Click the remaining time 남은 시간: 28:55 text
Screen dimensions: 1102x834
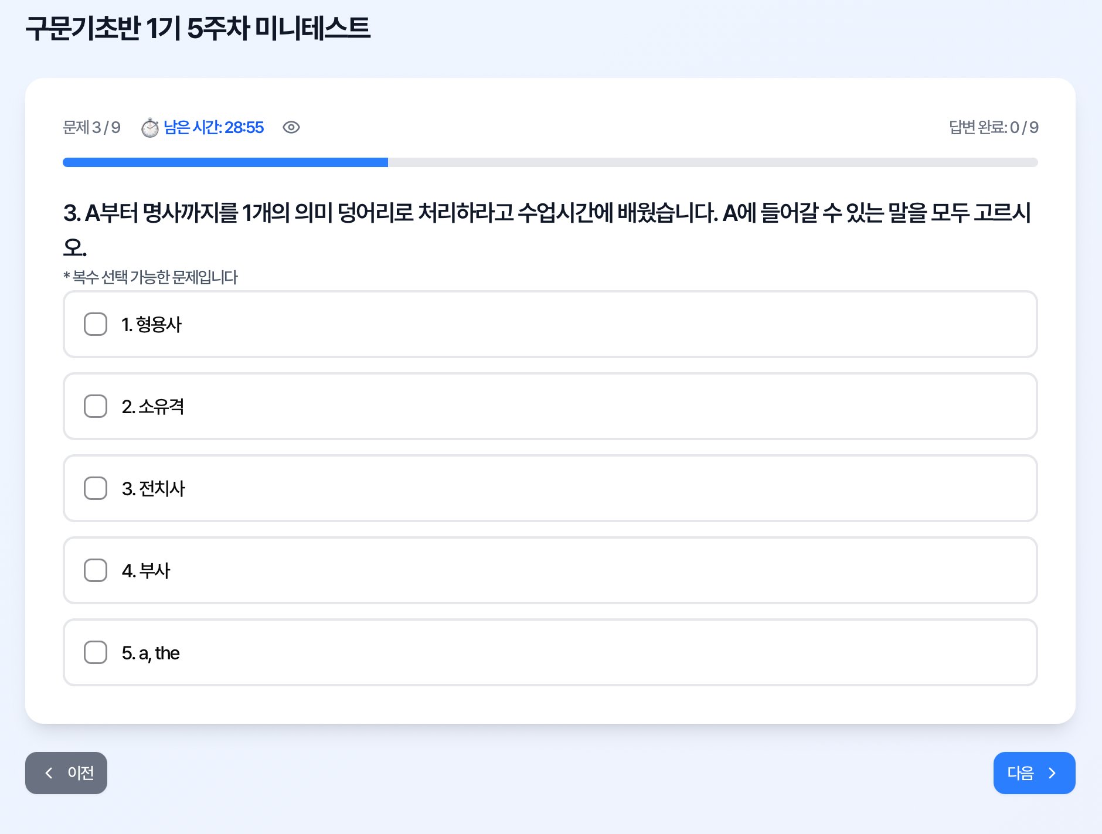[214, 128]
